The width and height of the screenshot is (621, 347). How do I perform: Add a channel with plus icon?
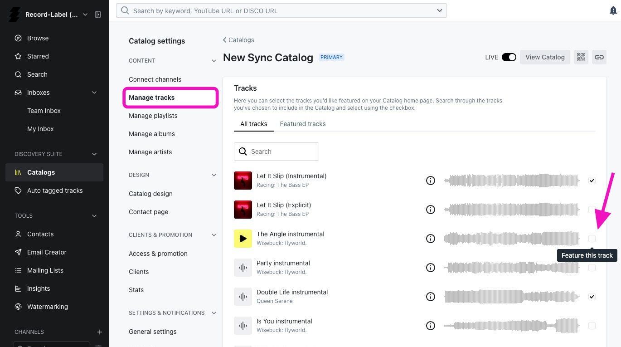100,332
